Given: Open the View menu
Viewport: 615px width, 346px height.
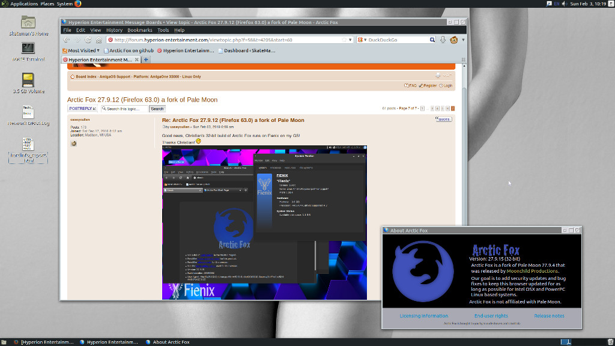Looking at the screenshot, I should (95, 30).
